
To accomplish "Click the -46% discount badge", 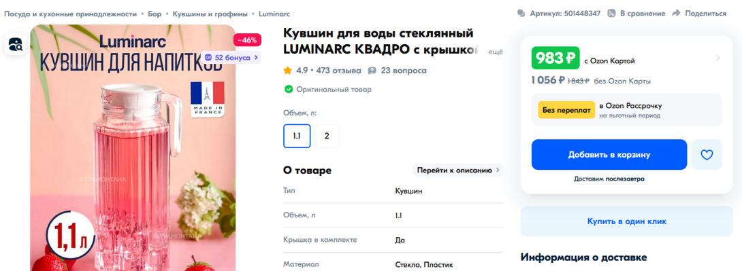I will (x=247, y=40).
